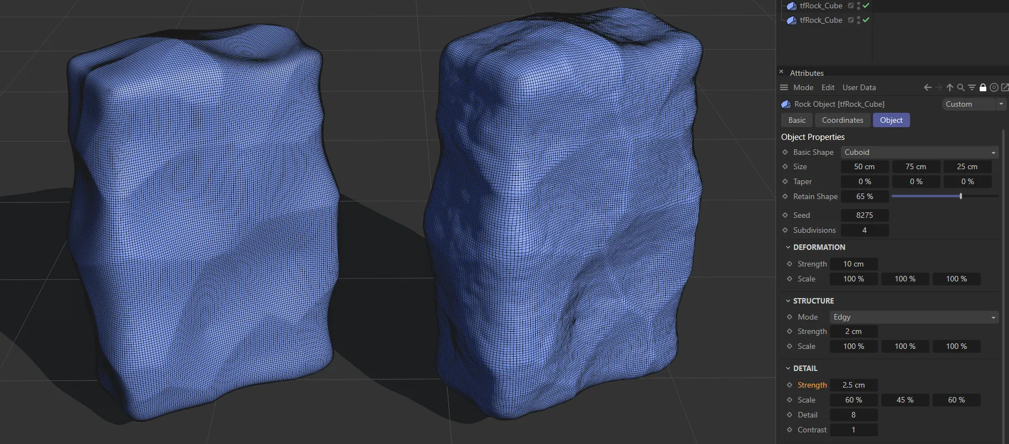This screenshot has width=1009, height=444.
Task: Open the User Data menu
Action: 859,87
